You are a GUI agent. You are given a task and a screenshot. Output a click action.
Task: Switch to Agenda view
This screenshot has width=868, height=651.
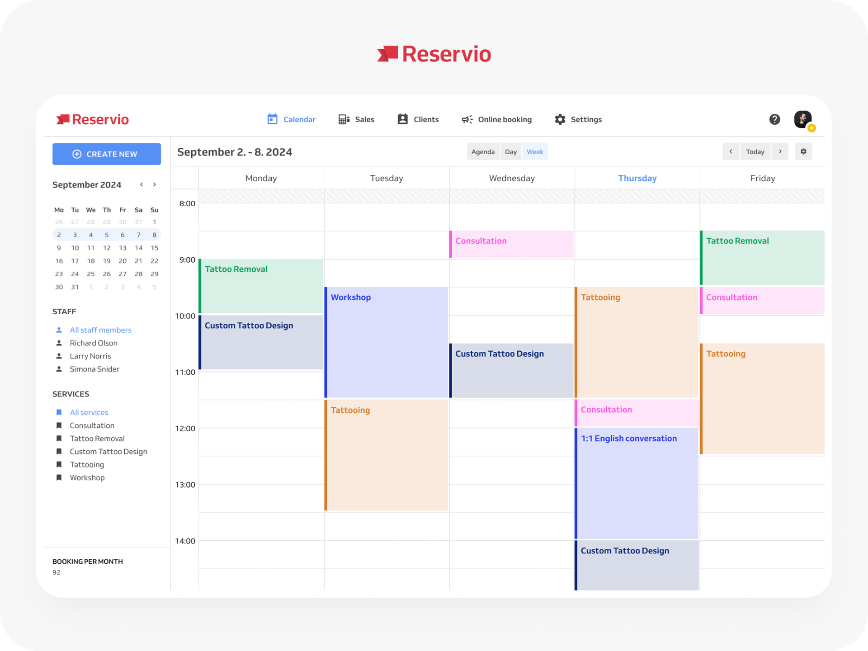[483, 151]
